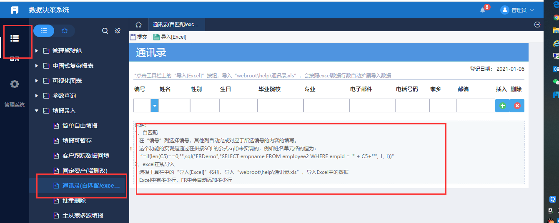This screenshot has height=223, width=559.
Task: Click the 邮编 input cell
Action: [x=476, y=106]
